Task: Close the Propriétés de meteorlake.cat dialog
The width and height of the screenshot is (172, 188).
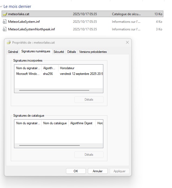Action: point(127,43)
